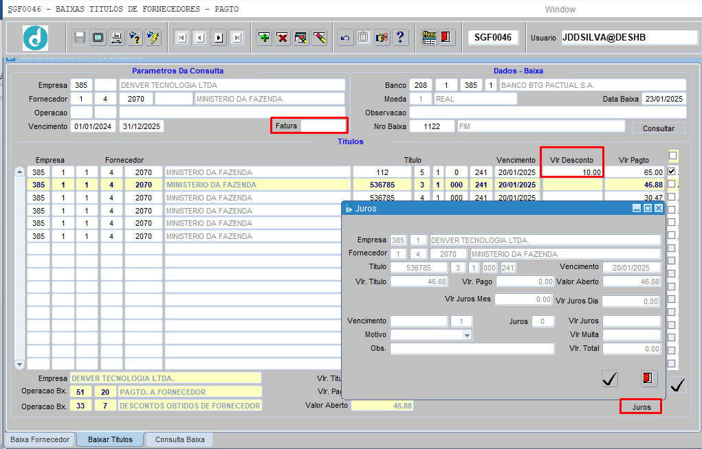
Task: Click the Consultar button
Action: click(x=659, y=128)
